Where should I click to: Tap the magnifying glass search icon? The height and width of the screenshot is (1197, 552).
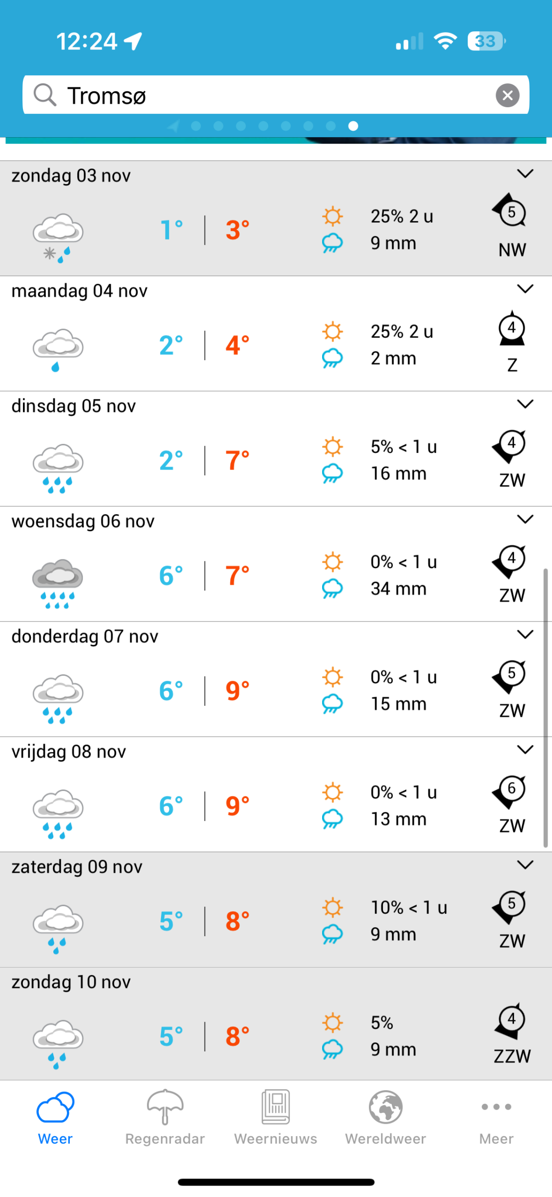point(45,95)
